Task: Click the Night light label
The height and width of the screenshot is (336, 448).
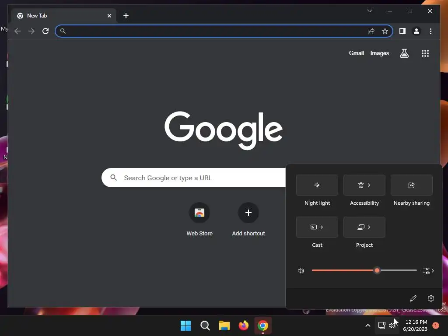Action: 317,203
